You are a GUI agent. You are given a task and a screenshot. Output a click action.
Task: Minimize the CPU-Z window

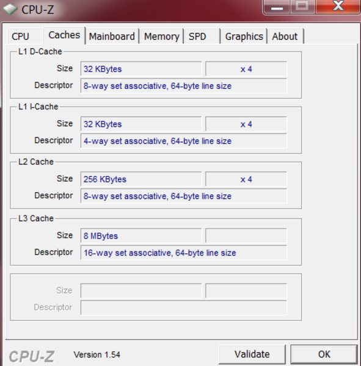277,7
